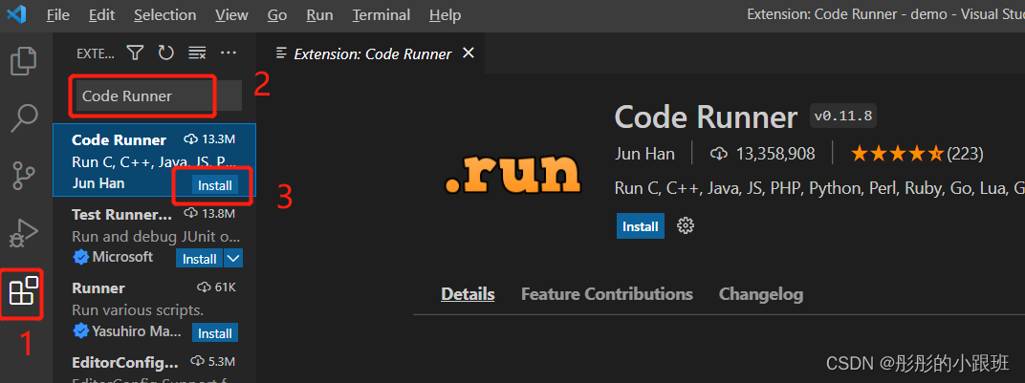Click the Code Runner title heading

pos(706,117)
